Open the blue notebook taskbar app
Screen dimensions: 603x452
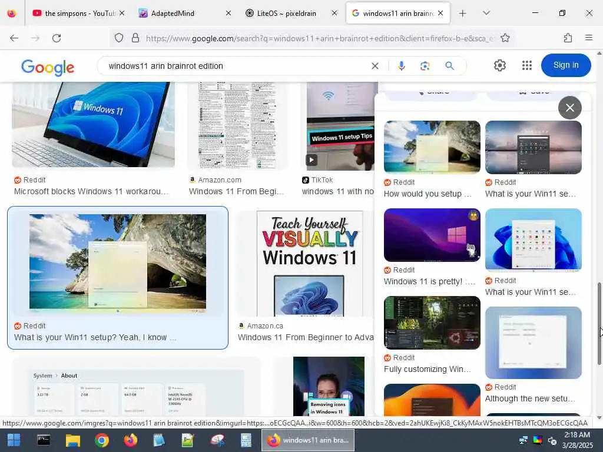coord(159,440)
